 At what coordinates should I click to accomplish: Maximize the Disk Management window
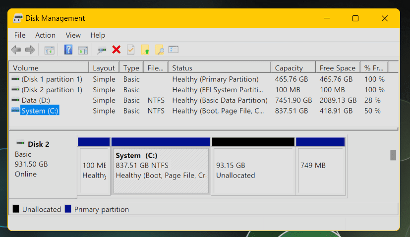pos(355,18)
